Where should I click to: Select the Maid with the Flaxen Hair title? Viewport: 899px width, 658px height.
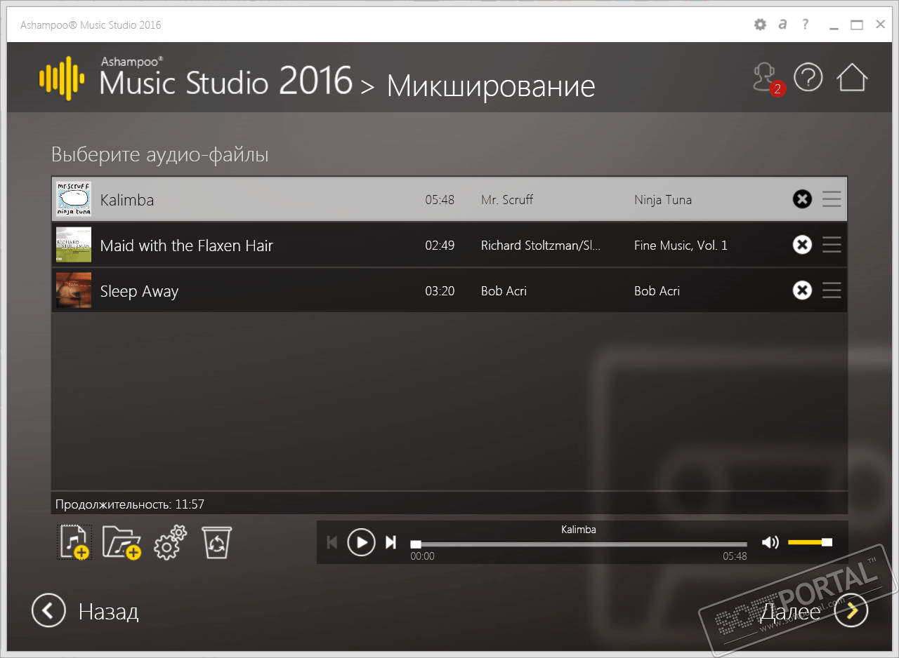pos(187,246)
